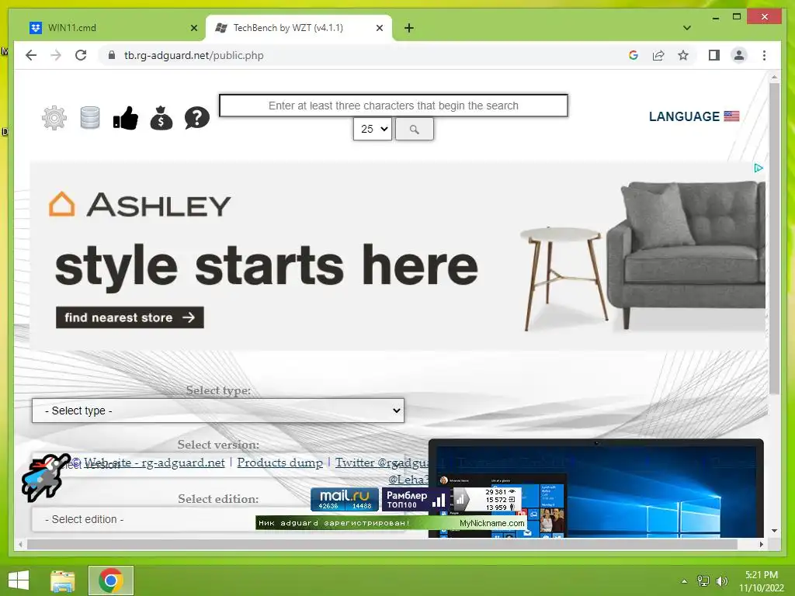
Task: Click the Google icon in address bar
Action: click(634, 55)
